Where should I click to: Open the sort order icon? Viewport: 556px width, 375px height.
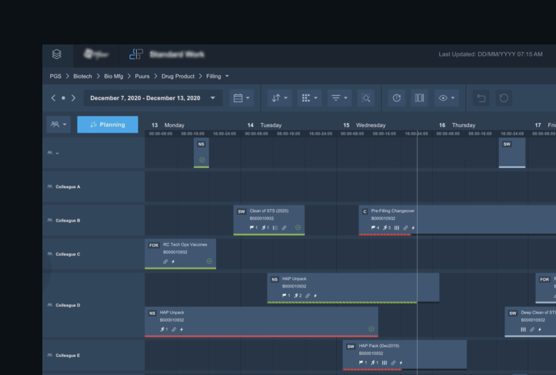point(276,98)
